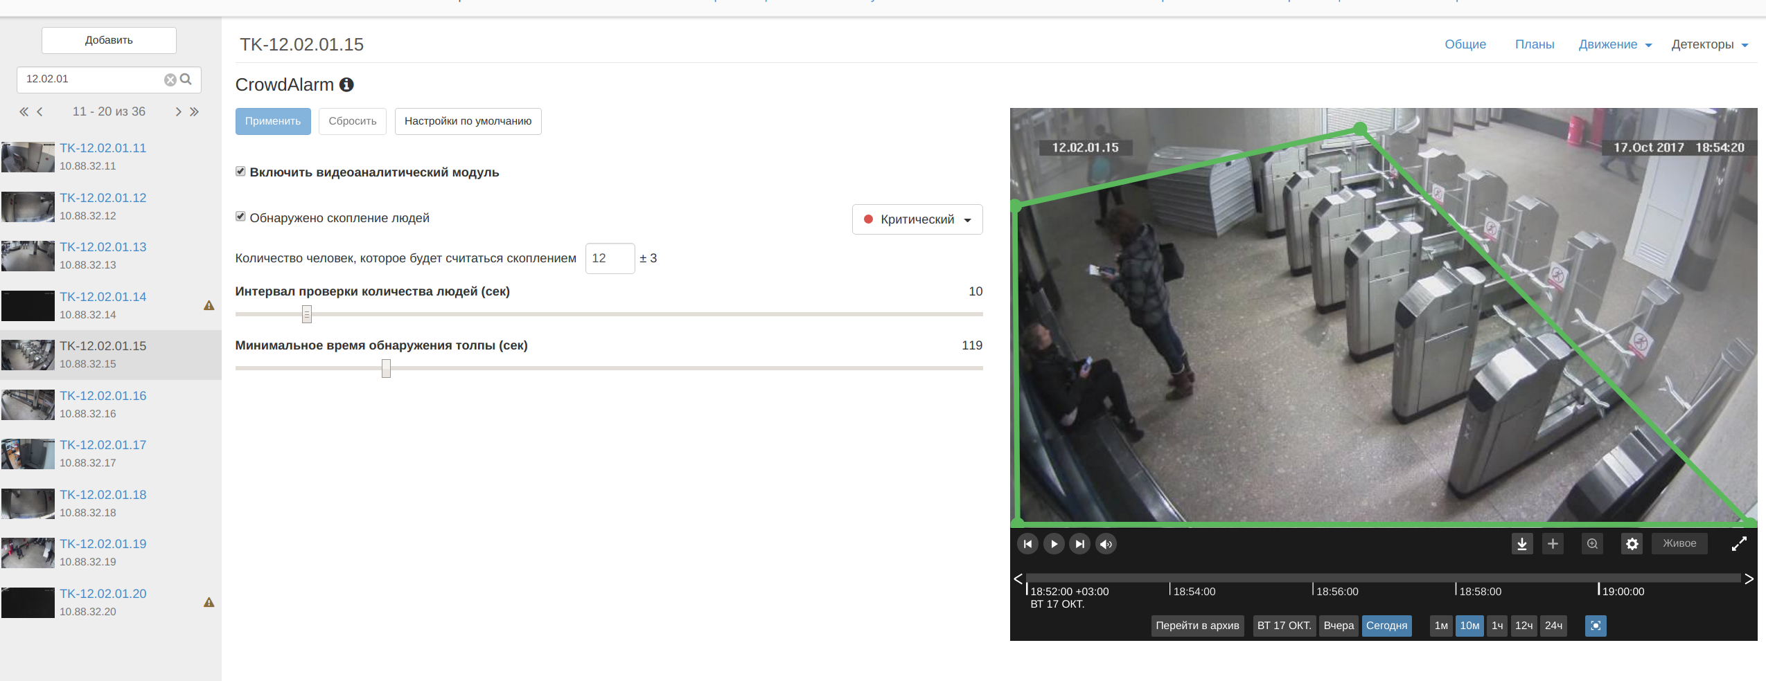Open CrowdAlarm info icon
The image size is (1766, 681).
click(x=346, y=84)
